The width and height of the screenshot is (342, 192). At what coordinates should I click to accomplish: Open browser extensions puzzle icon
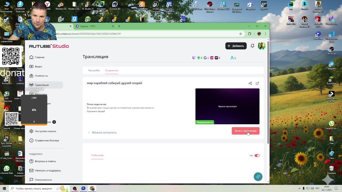[x=250, y=34]
